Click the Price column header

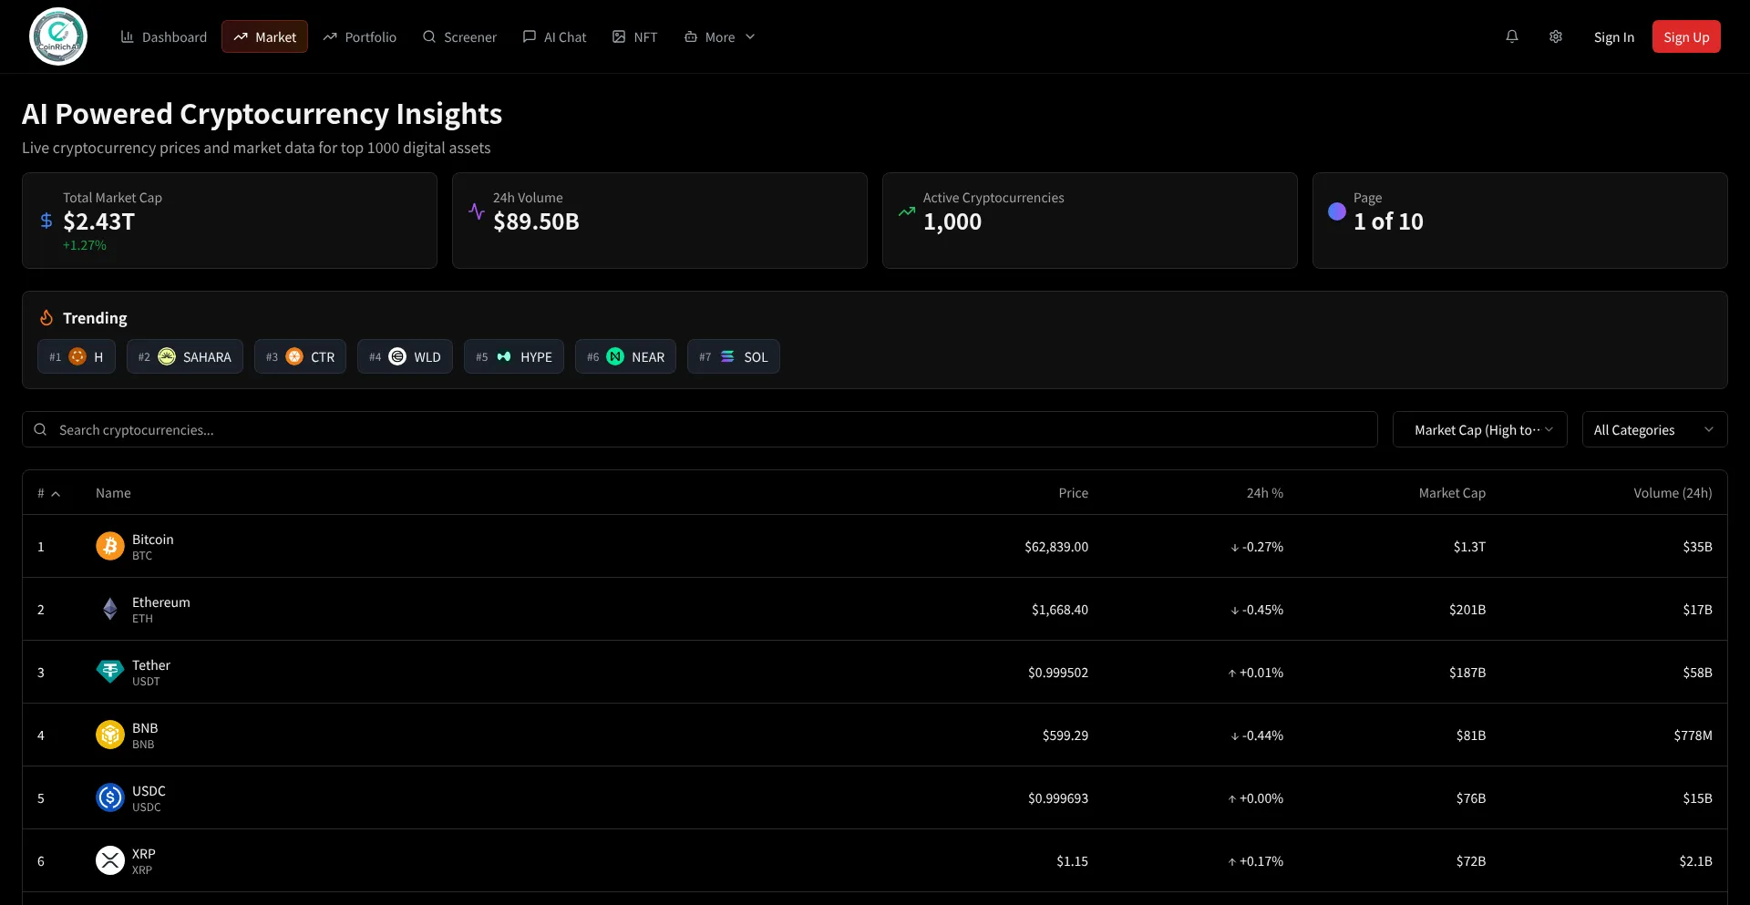[1073, 492]
